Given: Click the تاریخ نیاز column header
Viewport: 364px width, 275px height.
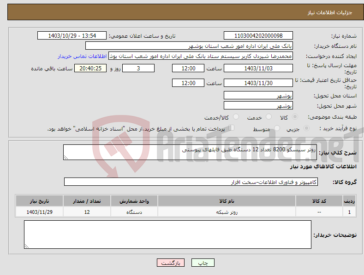Looking at the screenshot, I should [40, 201].
